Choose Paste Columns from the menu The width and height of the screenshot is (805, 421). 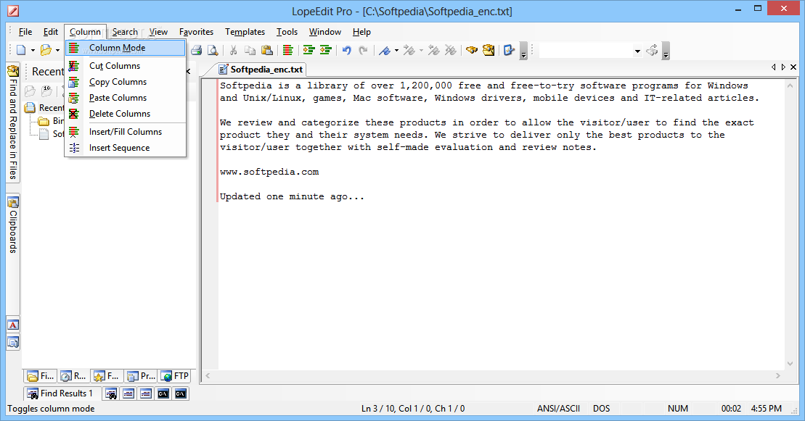point(126,97)
